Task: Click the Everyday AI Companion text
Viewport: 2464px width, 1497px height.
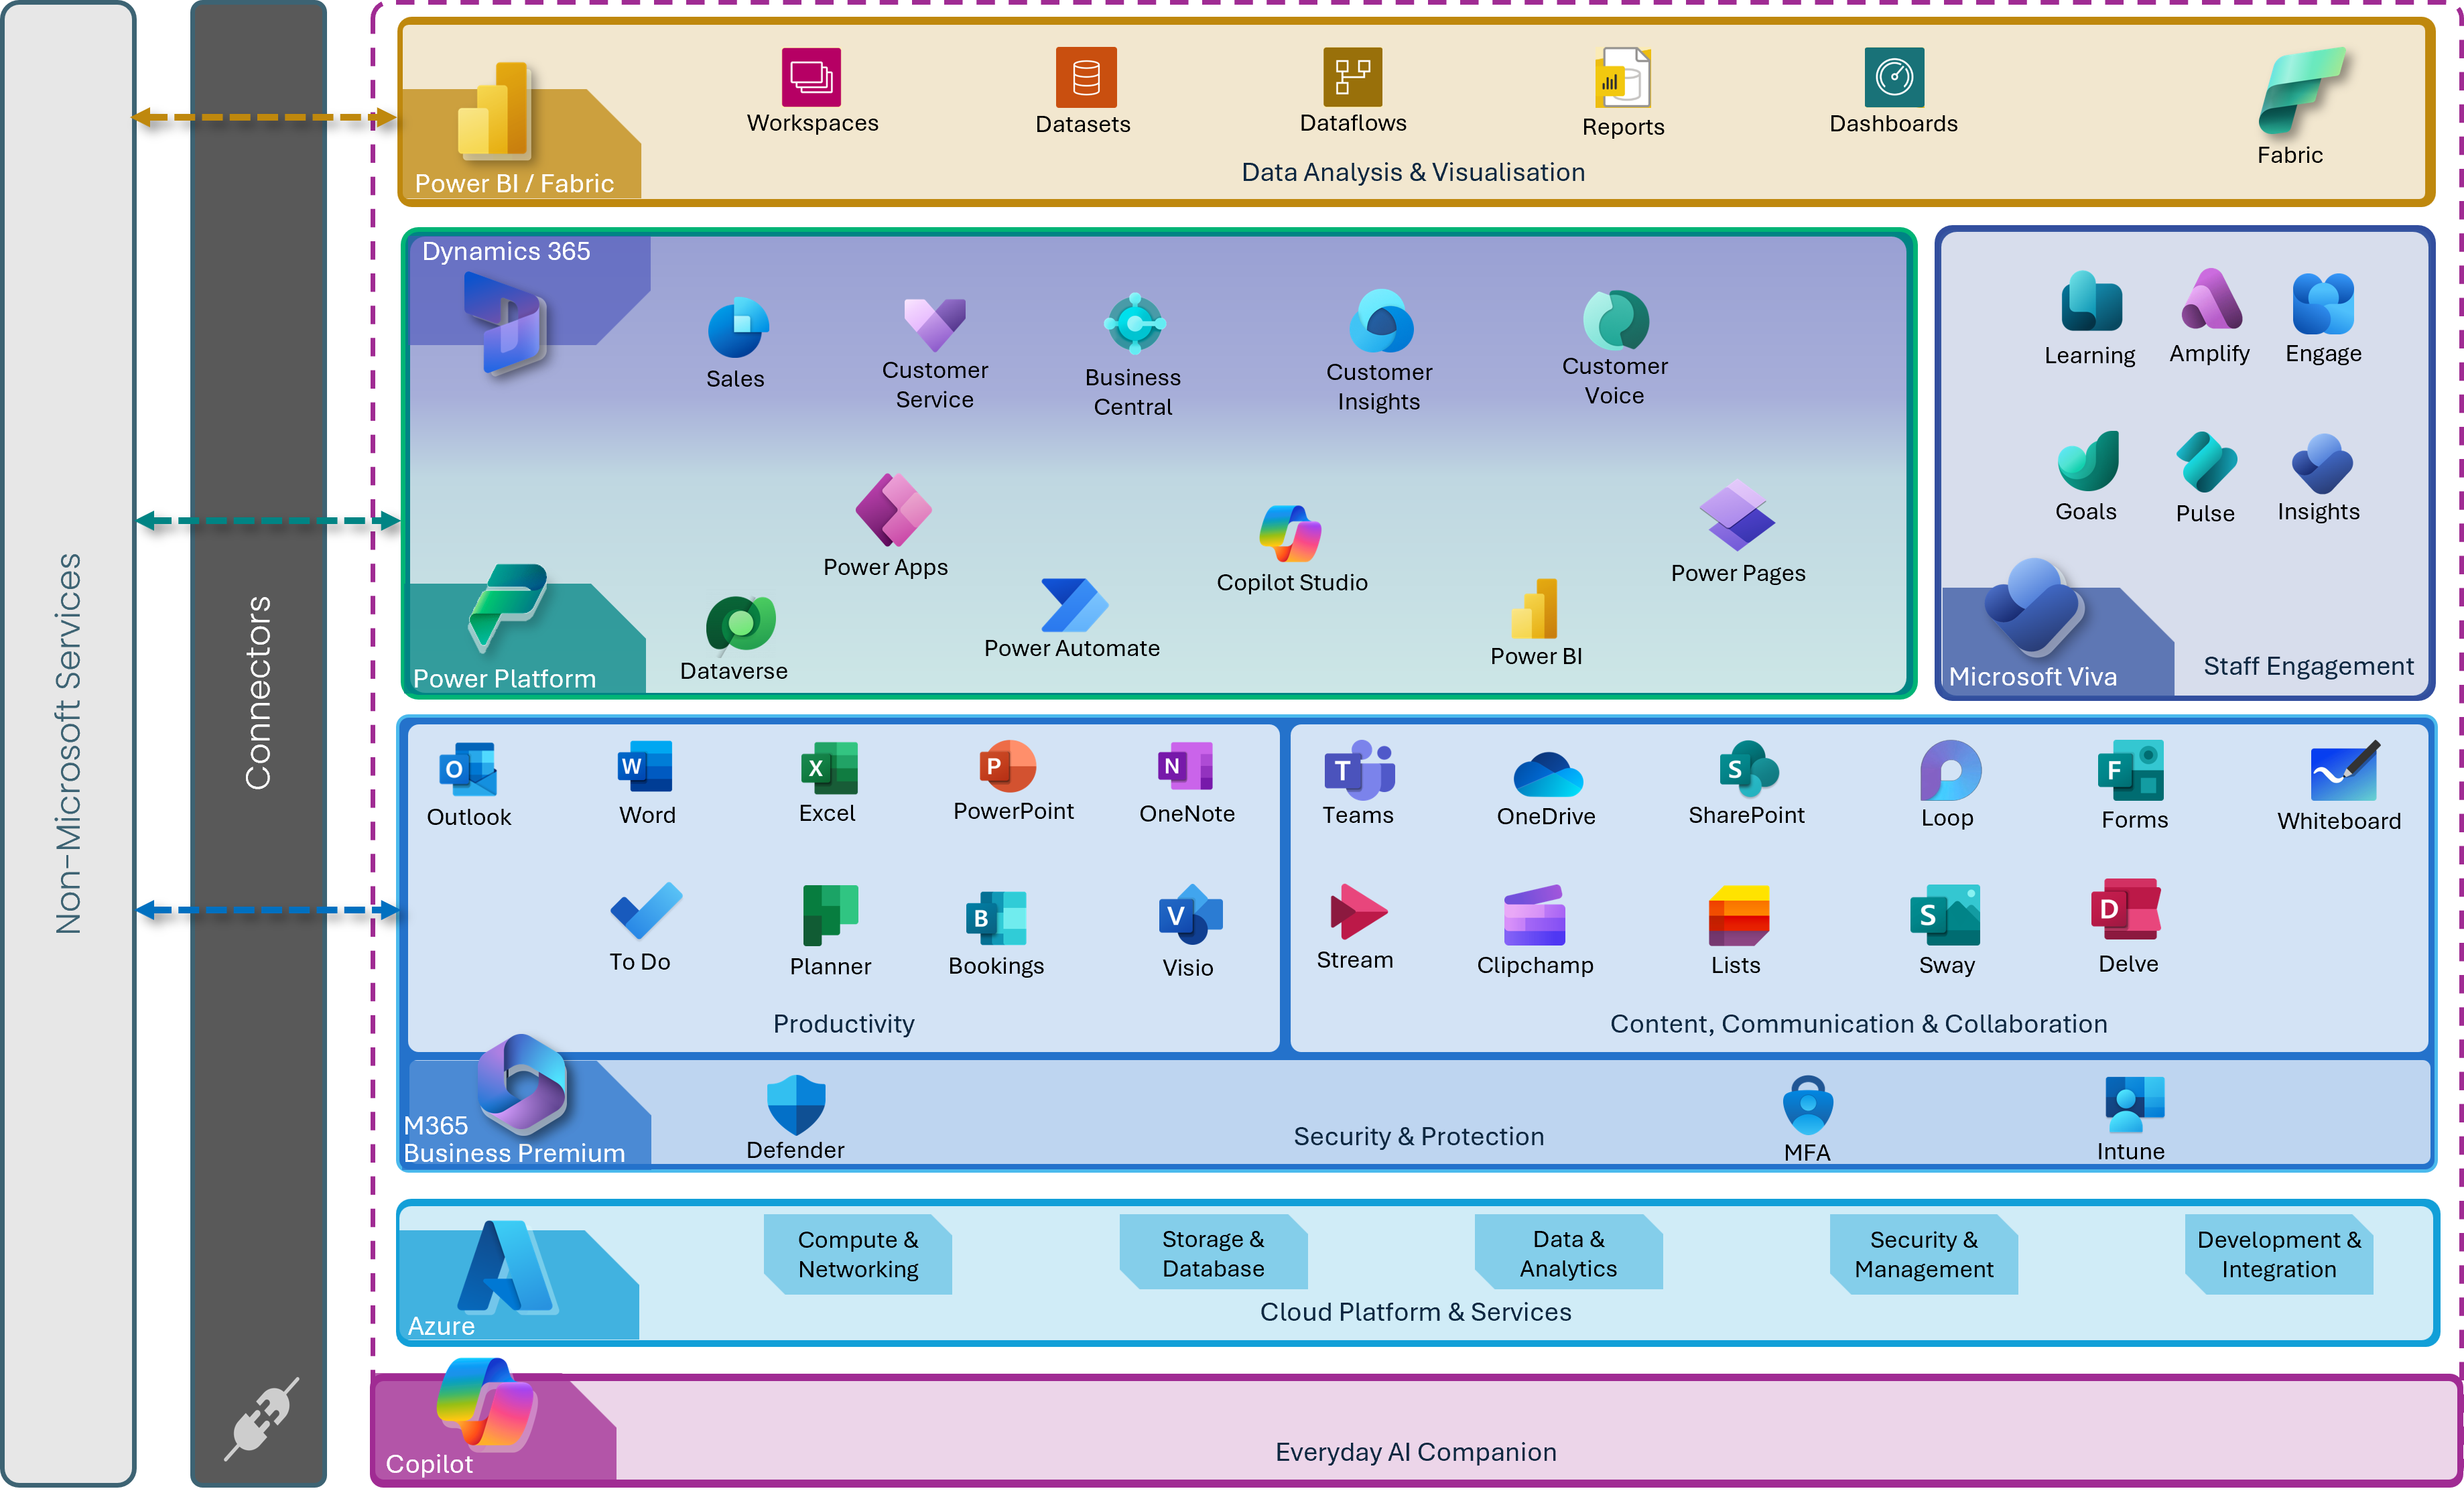Action: 1416,1452
